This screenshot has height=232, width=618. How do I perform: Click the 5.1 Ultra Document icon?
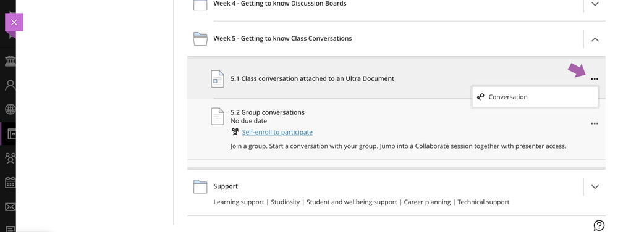click(x=218, y=78)
